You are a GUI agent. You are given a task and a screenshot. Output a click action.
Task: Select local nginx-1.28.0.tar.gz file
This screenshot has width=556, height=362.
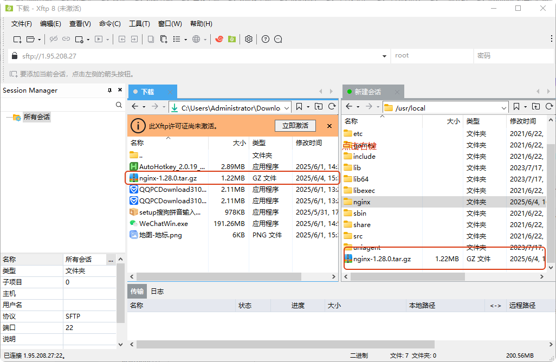233,178
